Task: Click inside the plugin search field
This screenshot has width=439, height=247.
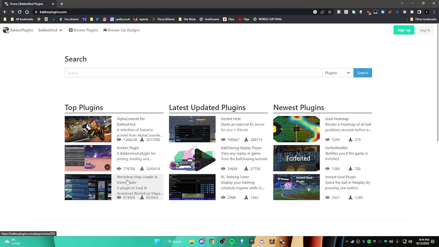Action: coord(193,73)
